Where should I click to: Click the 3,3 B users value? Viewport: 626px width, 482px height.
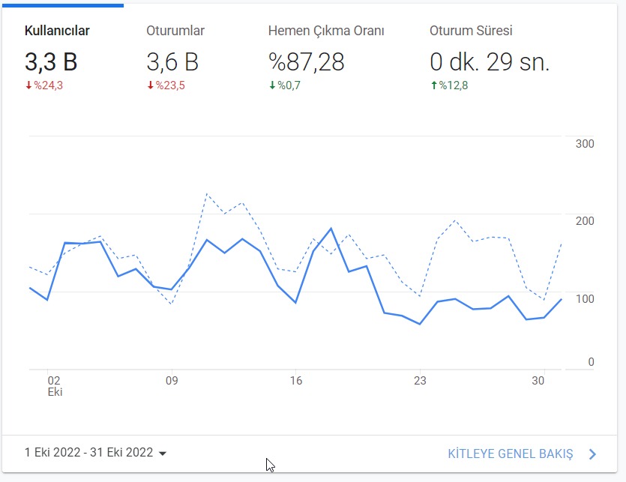[51, 62]
